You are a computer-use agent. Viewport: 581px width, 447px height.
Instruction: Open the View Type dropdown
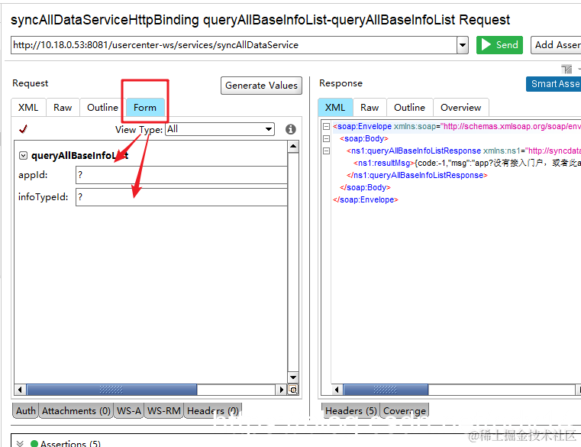220,129
